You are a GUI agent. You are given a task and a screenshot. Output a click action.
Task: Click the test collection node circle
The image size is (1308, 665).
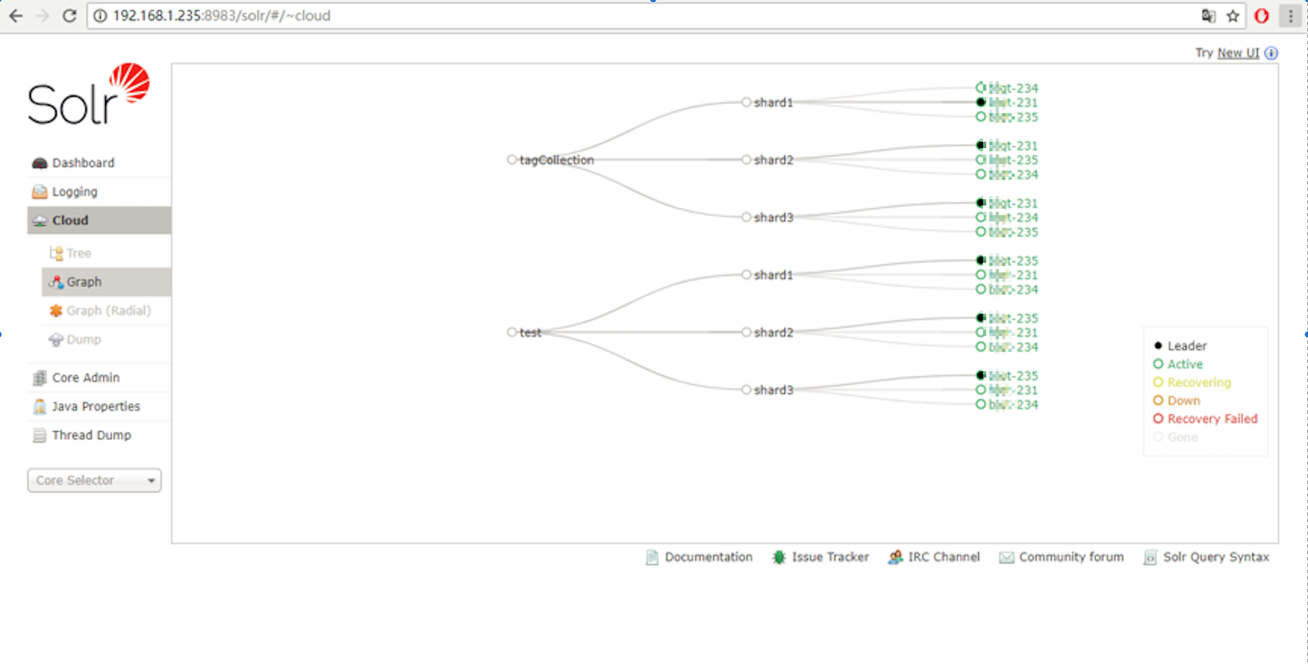[x=511, y=332]
